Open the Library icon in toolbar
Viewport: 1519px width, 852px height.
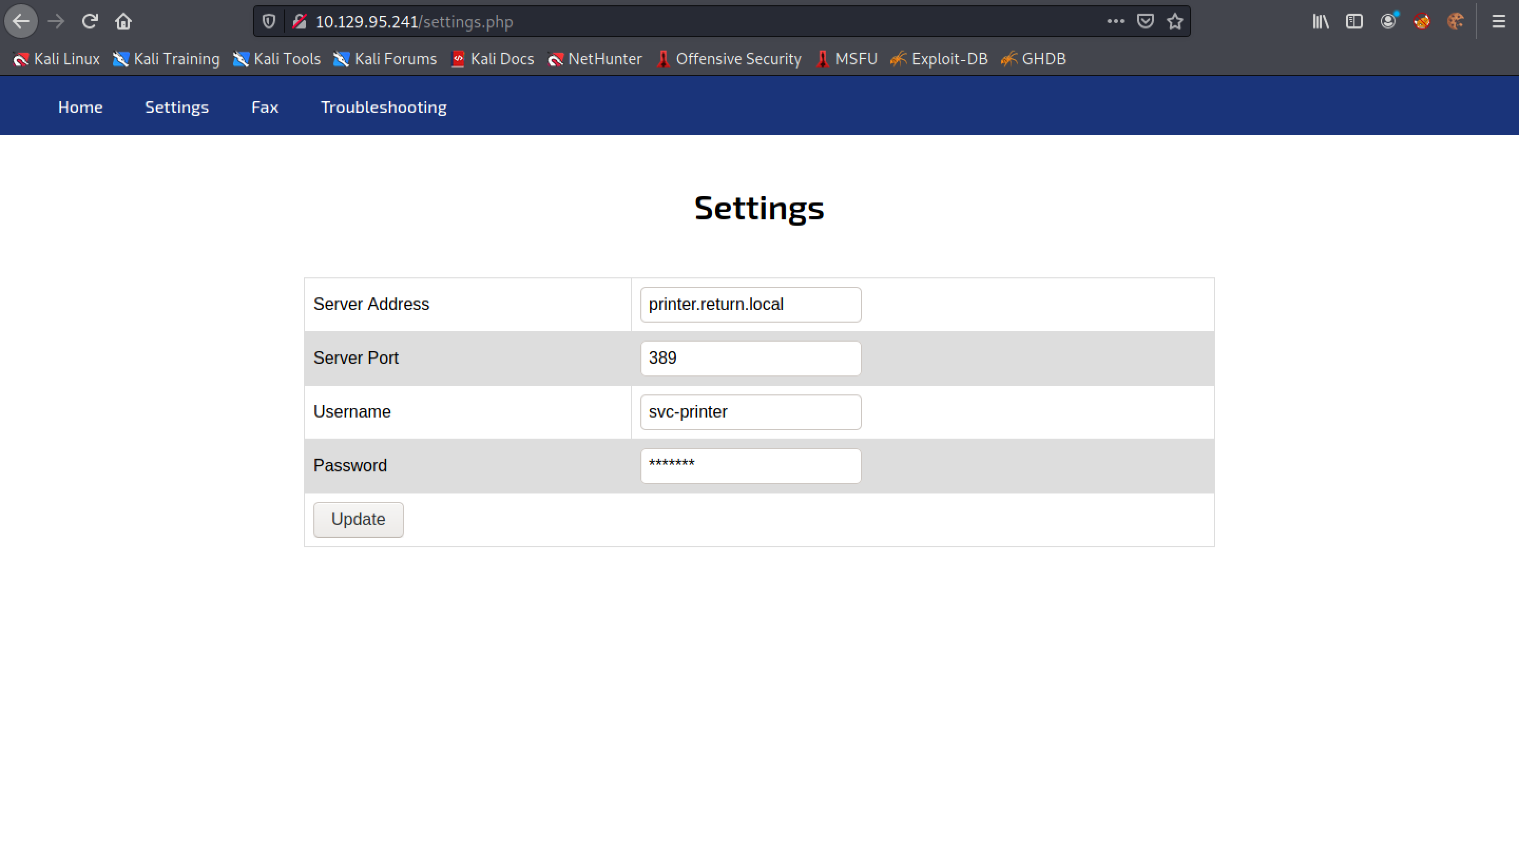coord(1321,22)
